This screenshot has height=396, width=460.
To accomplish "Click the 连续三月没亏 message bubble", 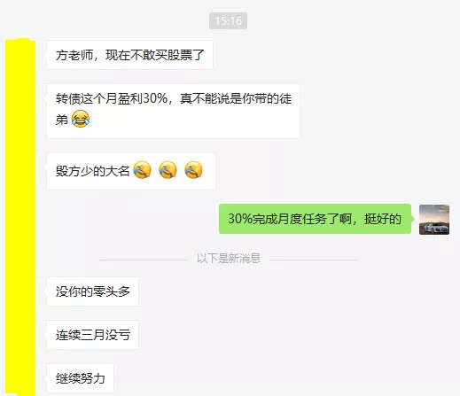I will [x=92, y=335].
